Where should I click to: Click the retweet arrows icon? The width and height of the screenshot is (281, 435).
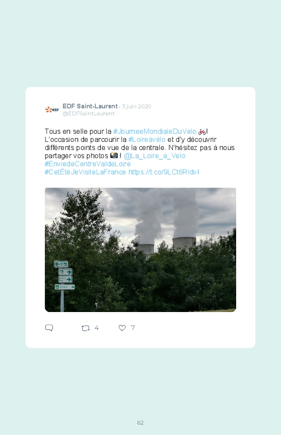click(85, 328)
